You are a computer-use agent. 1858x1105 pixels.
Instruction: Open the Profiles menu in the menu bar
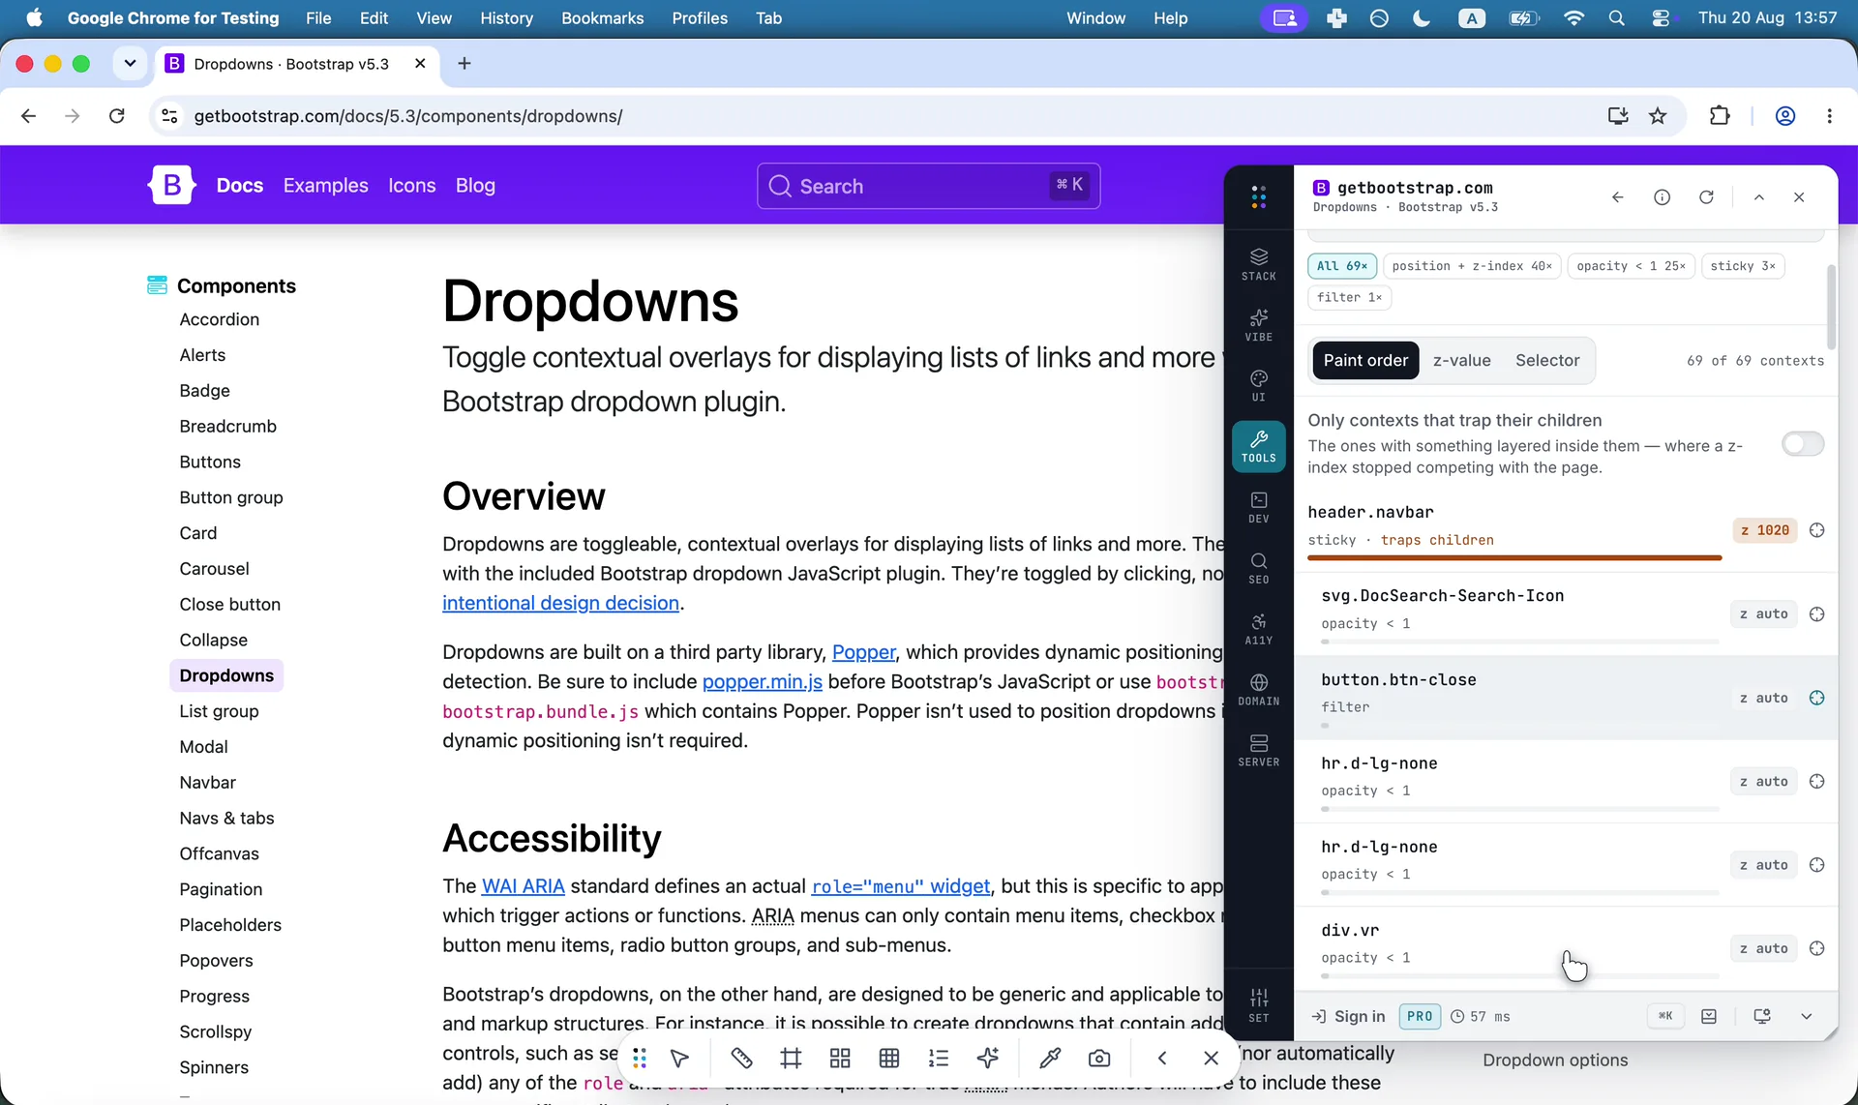(700, 18)
